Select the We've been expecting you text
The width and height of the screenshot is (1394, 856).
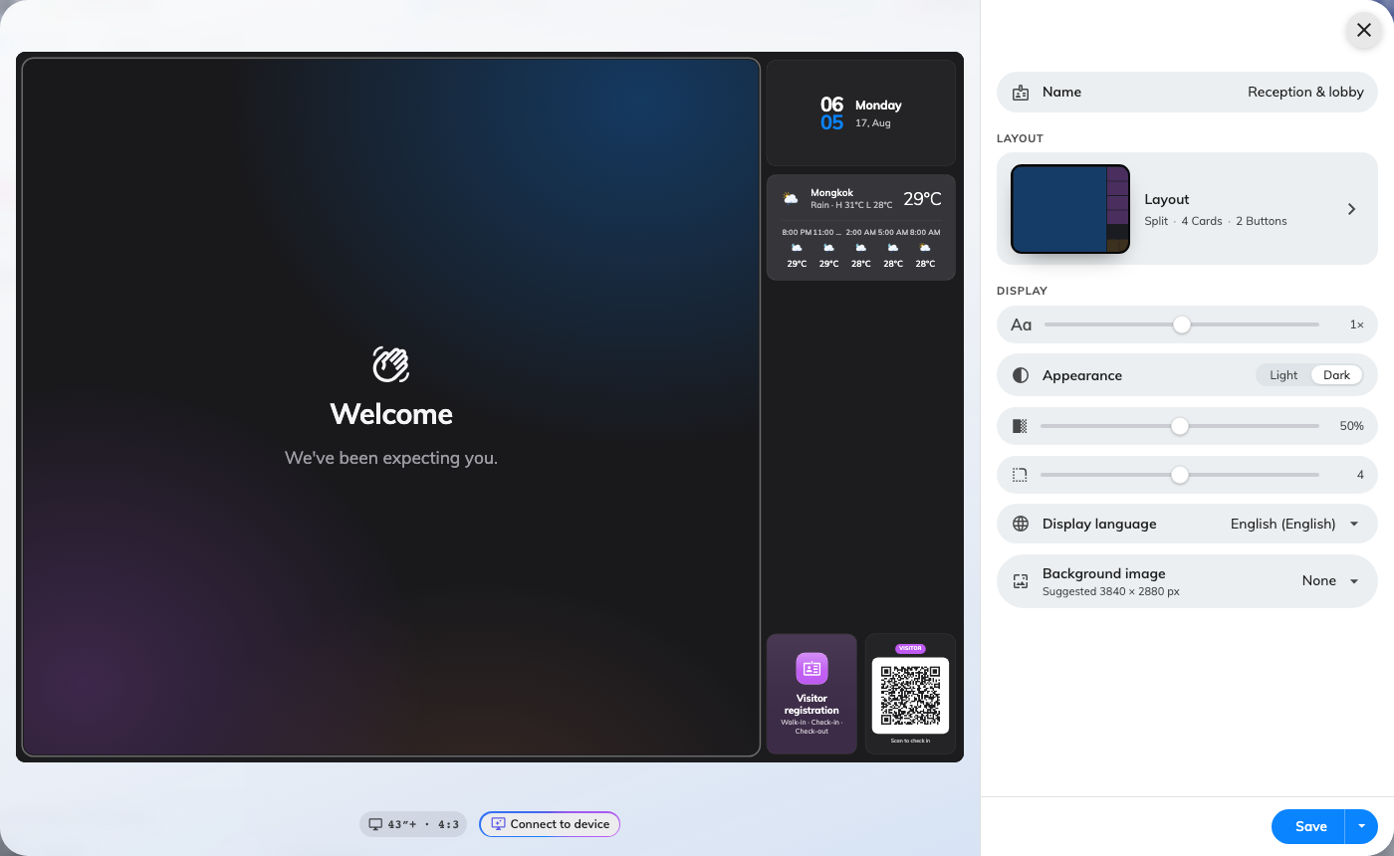[x=391, y=458]
